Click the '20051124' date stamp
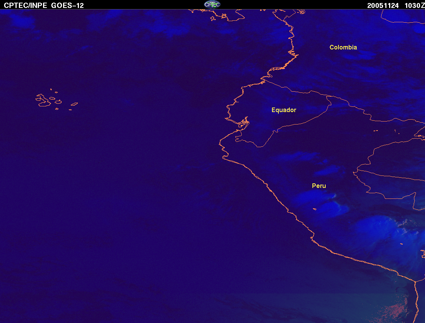Viewport: 425px width, 323px height. pos(383,6)
